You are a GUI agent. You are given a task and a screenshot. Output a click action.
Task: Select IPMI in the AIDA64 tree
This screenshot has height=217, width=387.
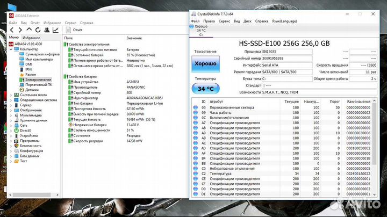click(x=29, y=69)
